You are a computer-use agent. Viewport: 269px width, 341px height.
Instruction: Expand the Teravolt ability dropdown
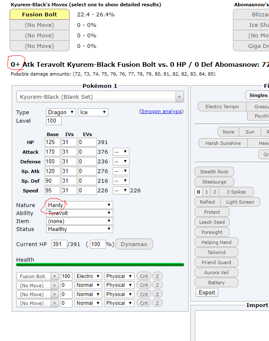(79, 213)
